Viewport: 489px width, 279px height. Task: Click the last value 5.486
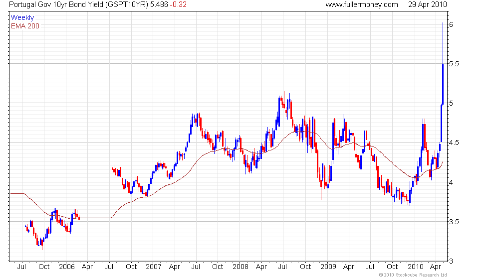(159, 4)
